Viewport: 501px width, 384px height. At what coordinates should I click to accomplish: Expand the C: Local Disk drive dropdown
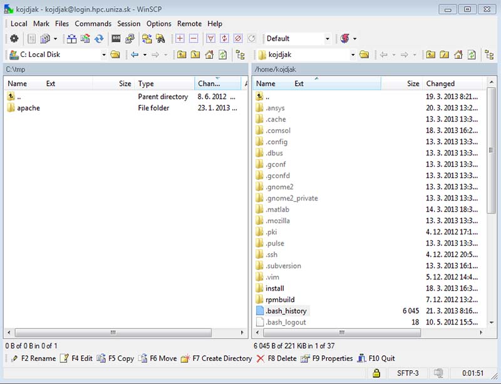tap(104, 55)
